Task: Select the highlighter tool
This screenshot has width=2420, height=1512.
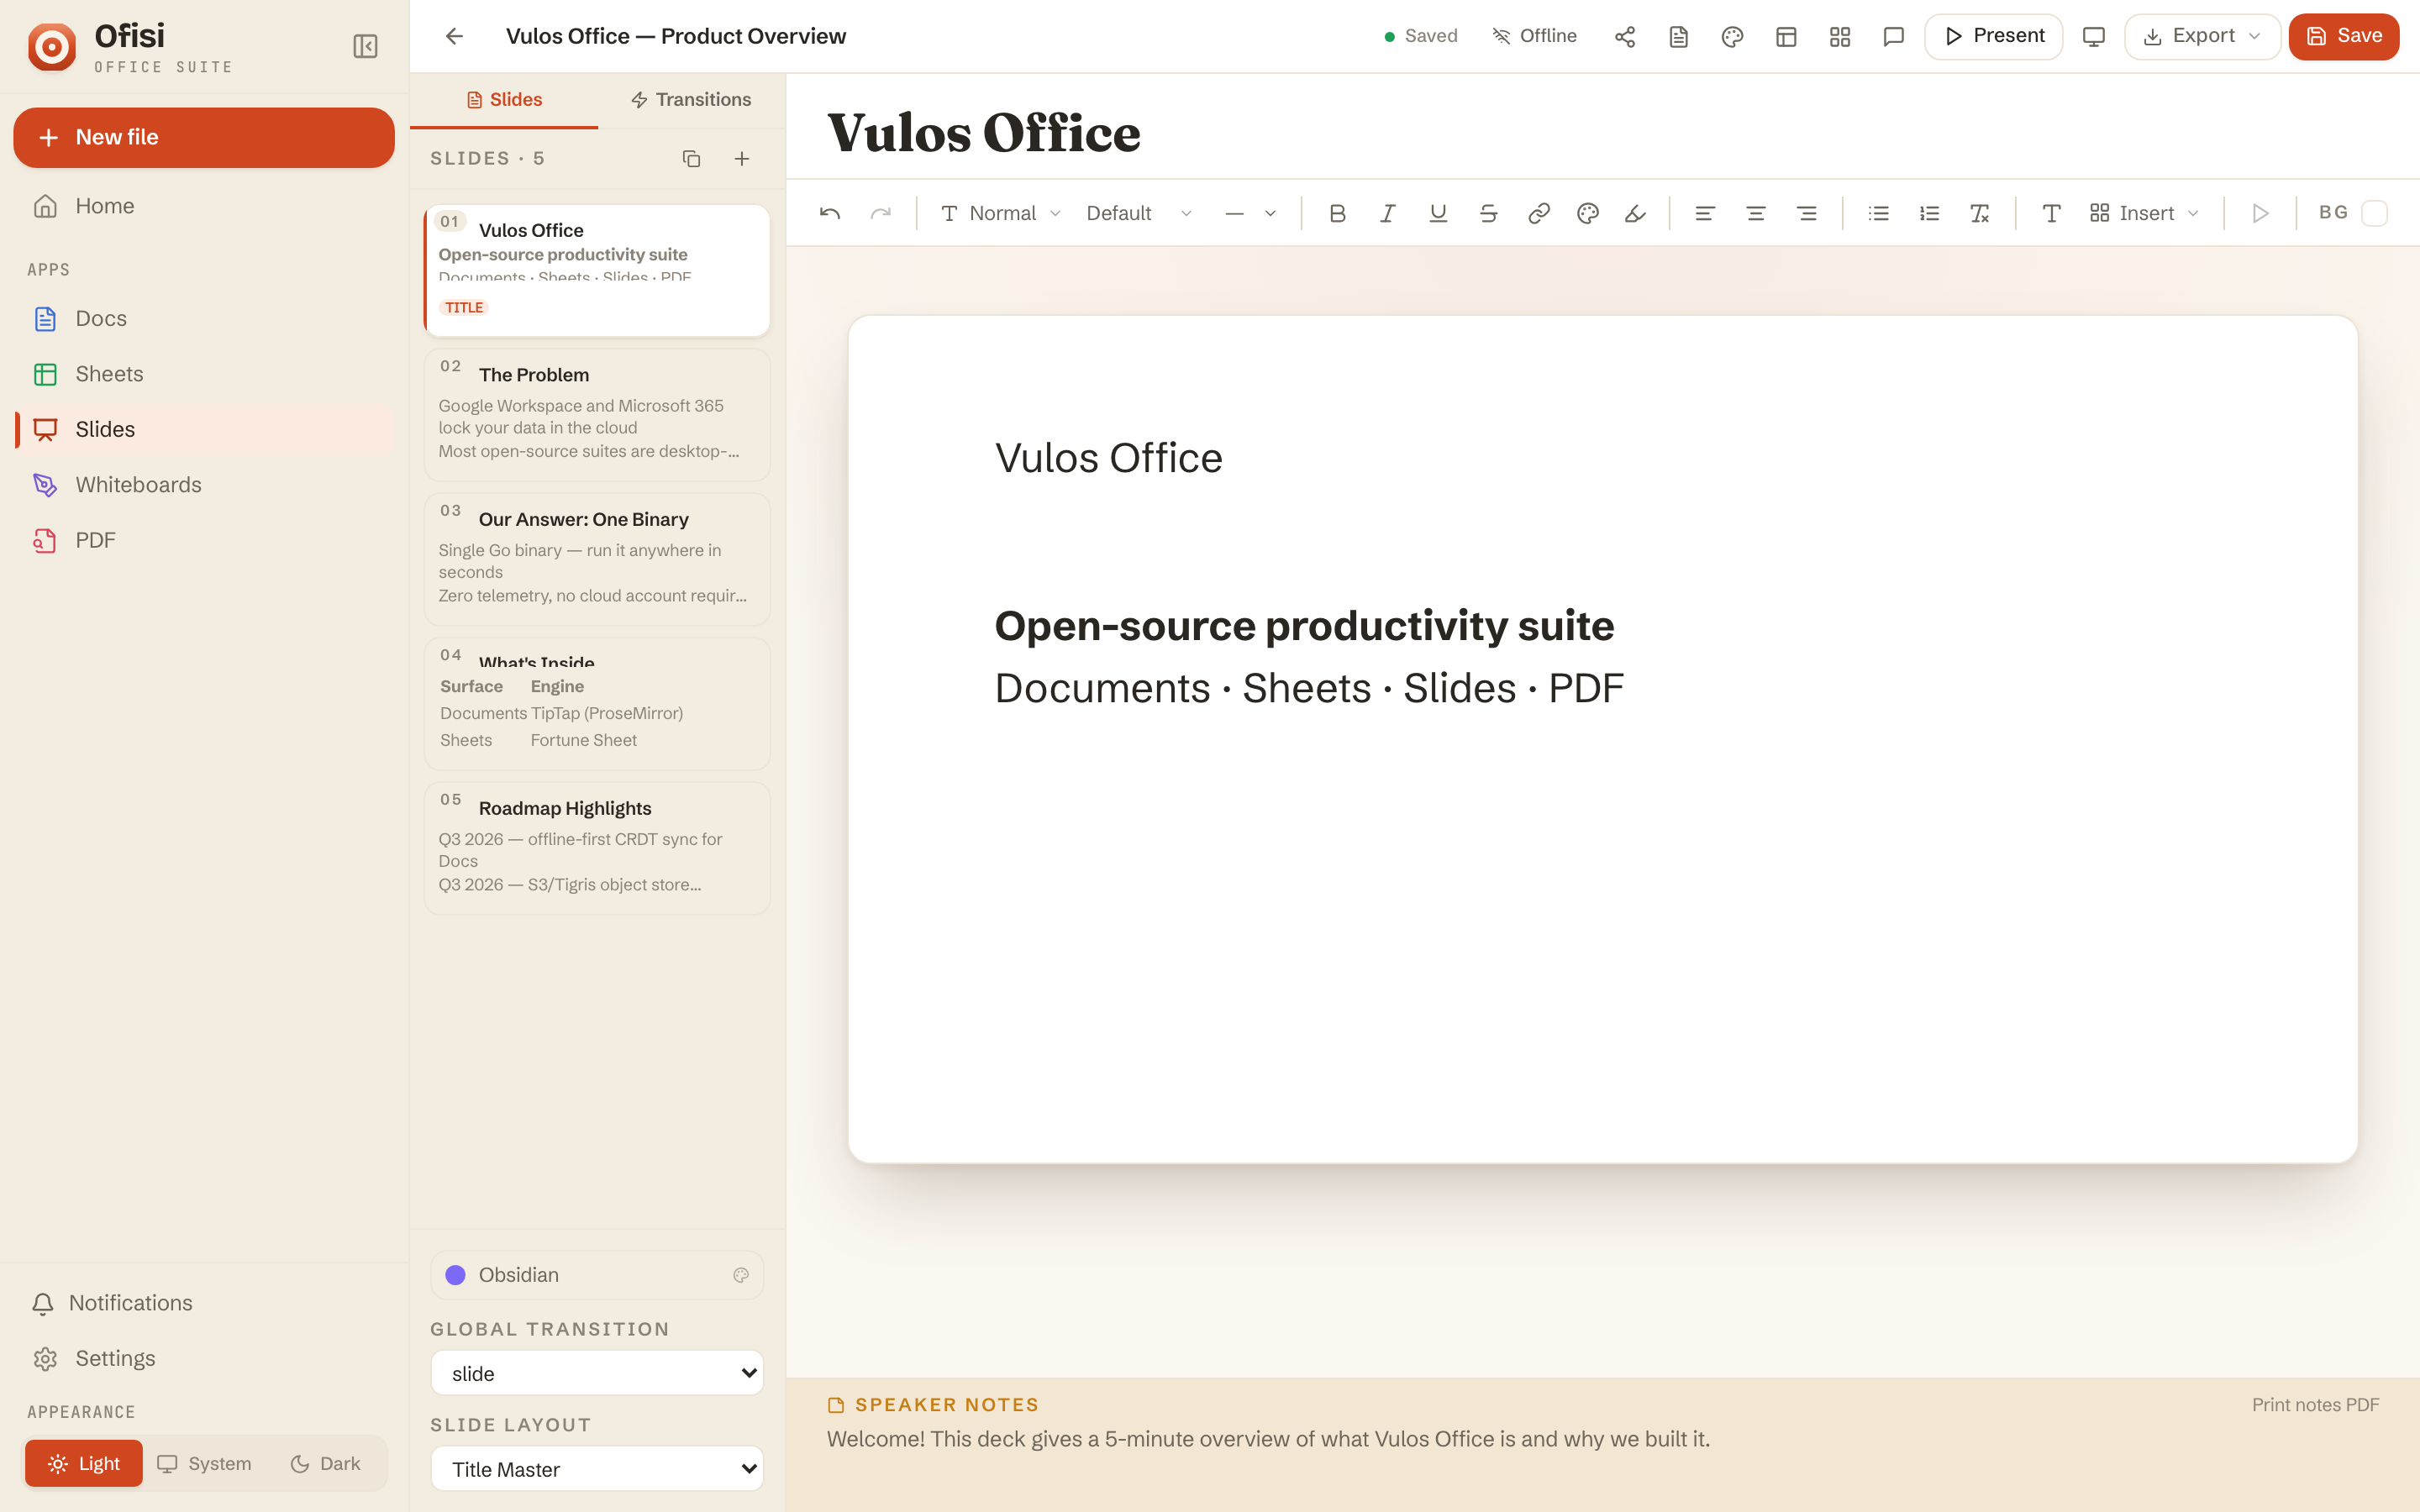Action: pos(1636,213)
